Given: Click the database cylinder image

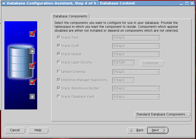Looking at the screenshot, I should point(21,62).
